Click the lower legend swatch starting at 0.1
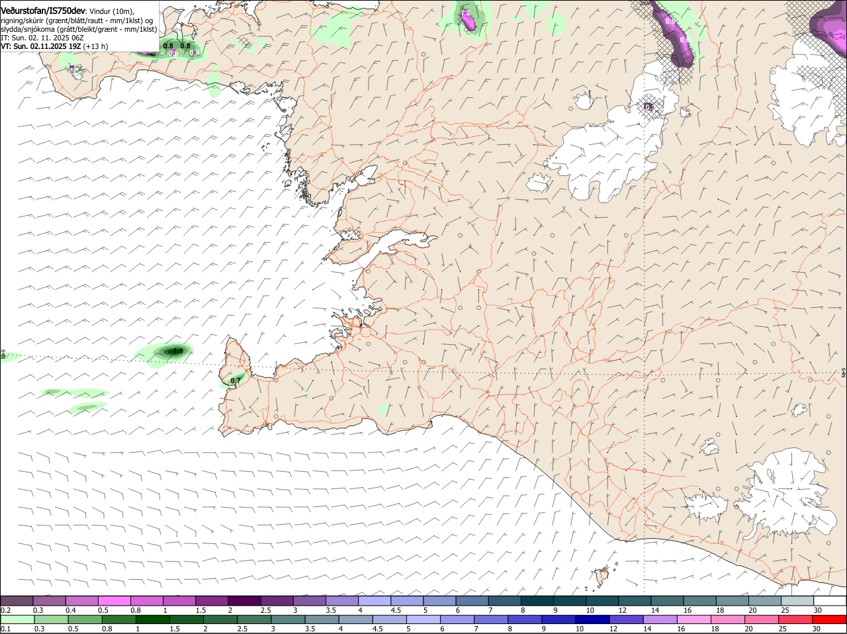 coord(17,619)
